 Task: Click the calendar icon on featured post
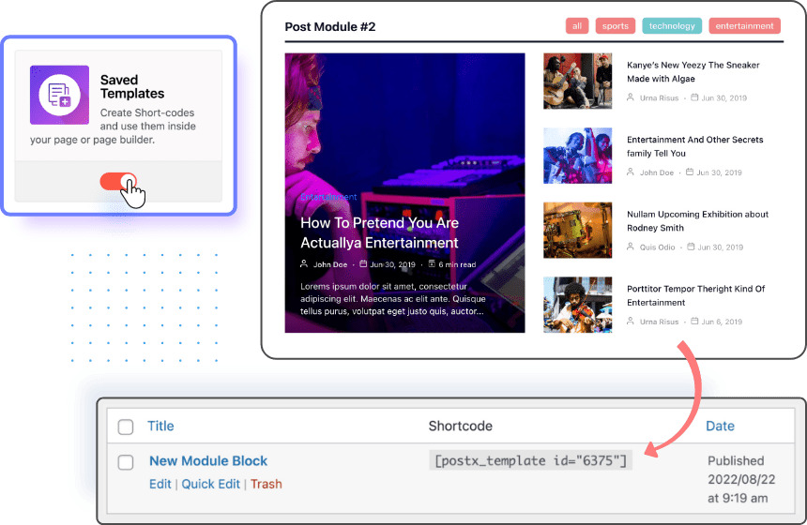click(x=363, y=263)
